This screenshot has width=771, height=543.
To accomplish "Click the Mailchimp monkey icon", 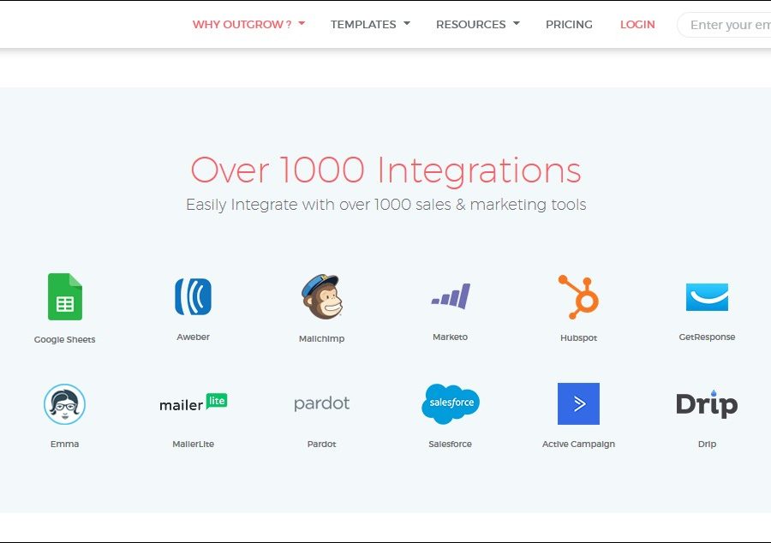I will coord(322,296).
